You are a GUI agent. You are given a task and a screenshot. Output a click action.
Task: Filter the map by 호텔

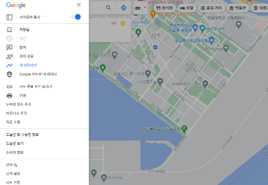187,8
